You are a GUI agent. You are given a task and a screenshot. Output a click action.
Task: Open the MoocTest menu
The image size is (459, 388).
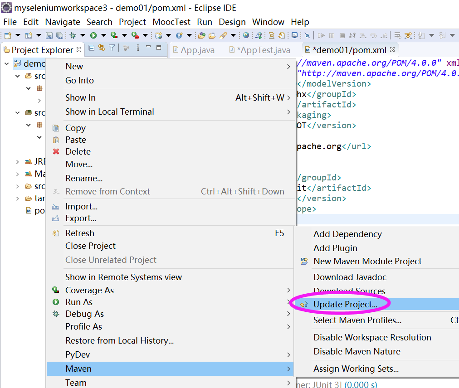[x=171, y=22]
